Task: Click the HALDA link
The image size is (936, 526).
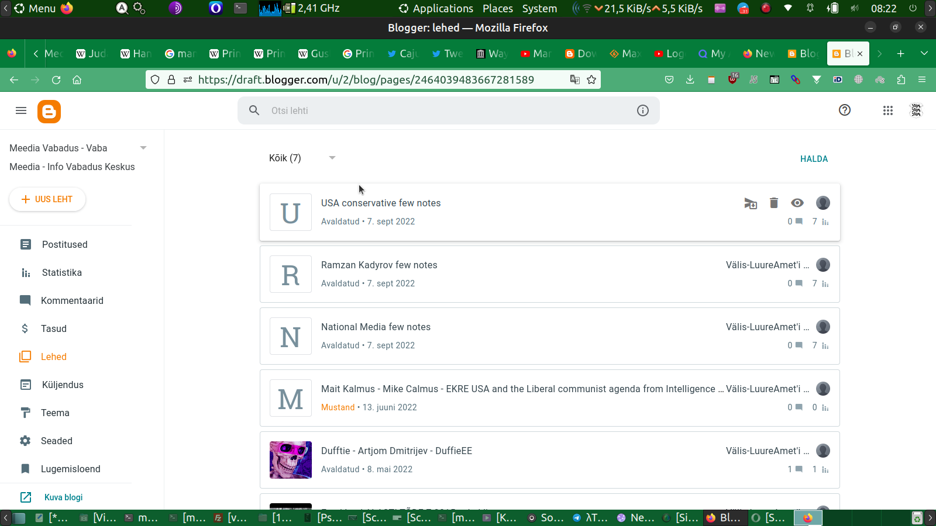Action: click(814, 159)
